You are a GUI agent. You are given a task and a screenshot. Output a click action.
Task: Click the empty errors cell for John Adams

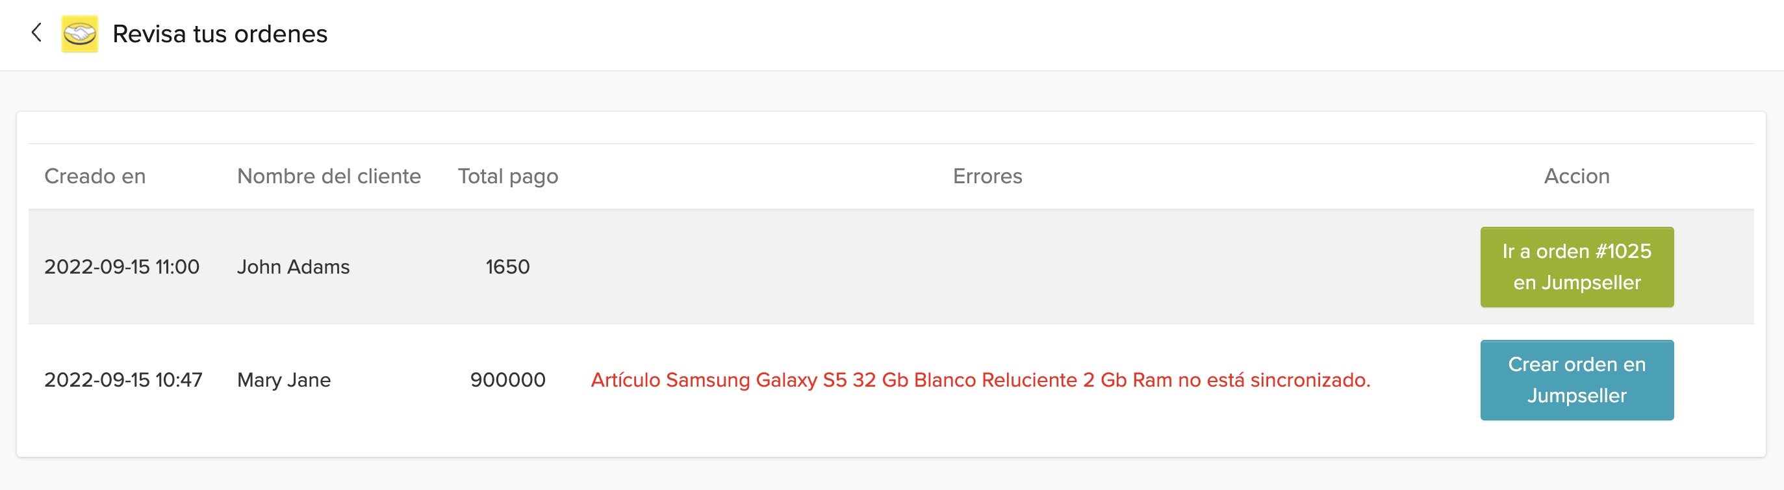coord(987,267)
